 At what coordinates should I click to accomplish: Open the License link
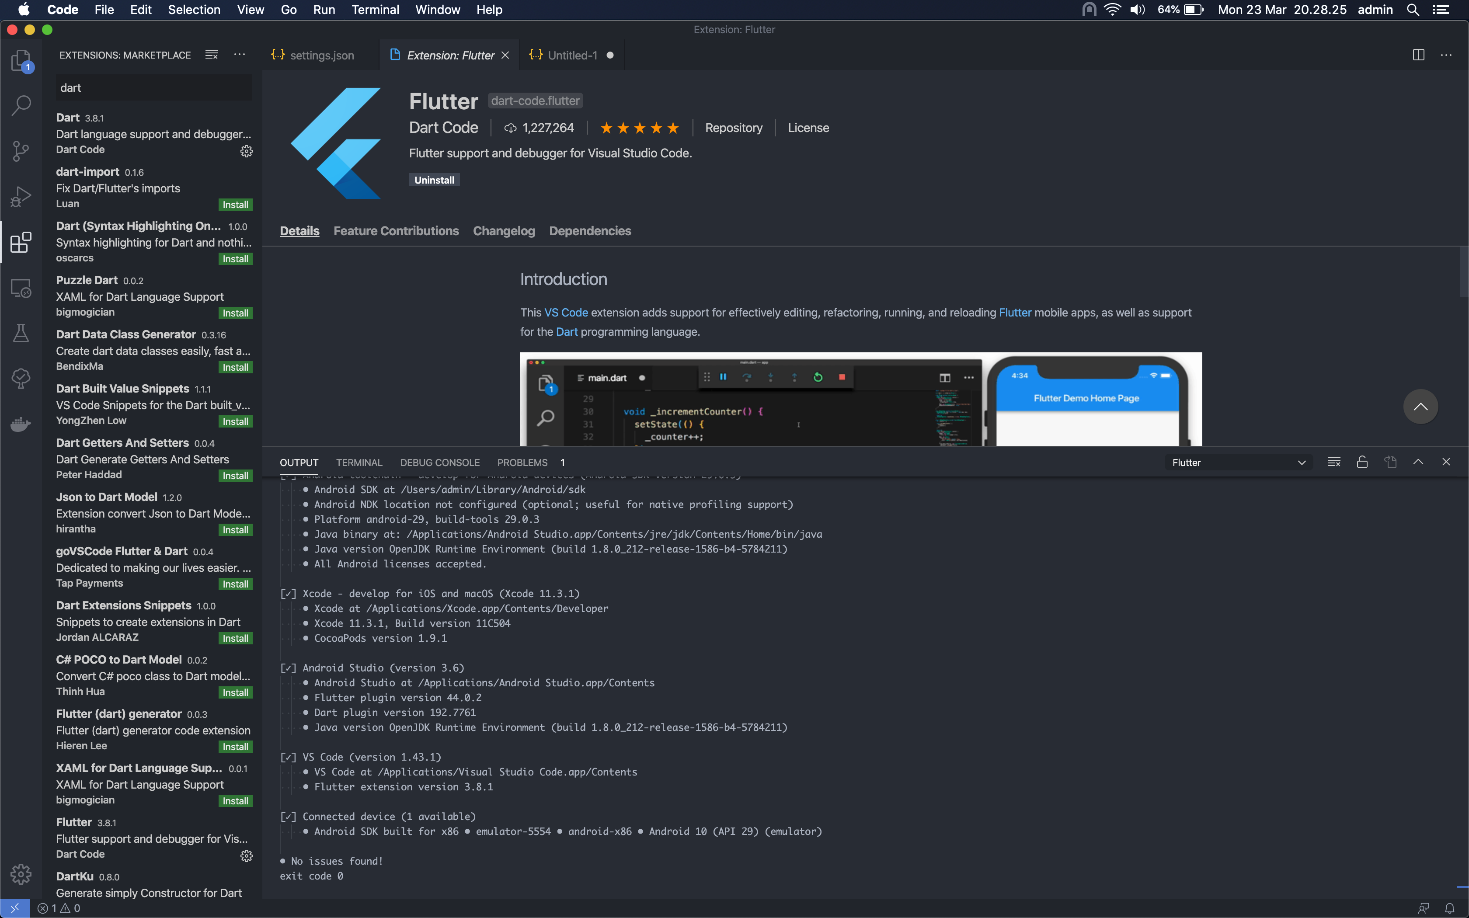[808, 128]
